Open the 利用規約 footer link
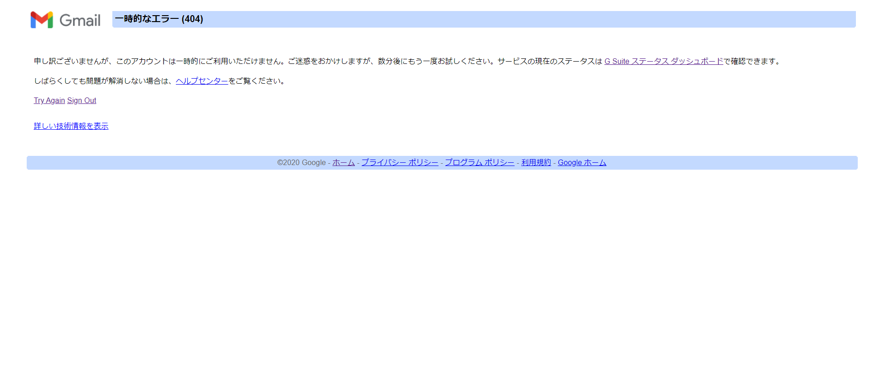Image resolution: width=884 pixels, height=389 pixels. click(x=536, y=162)
